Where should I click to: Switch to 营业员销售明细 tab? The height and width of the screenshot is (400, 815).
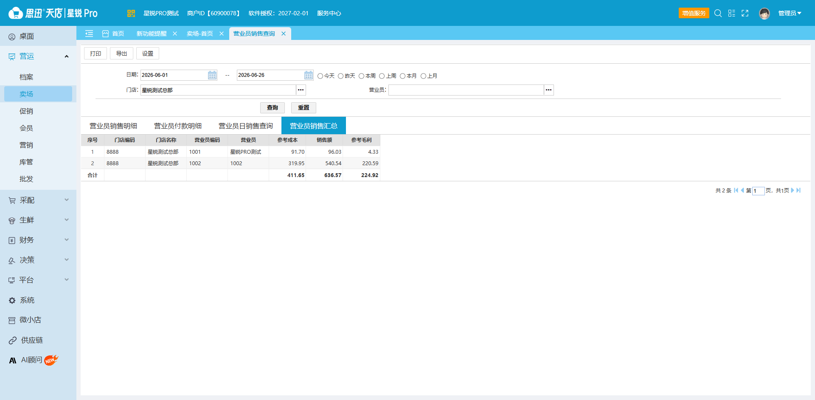pyautogui.click(x=113, y=126)
